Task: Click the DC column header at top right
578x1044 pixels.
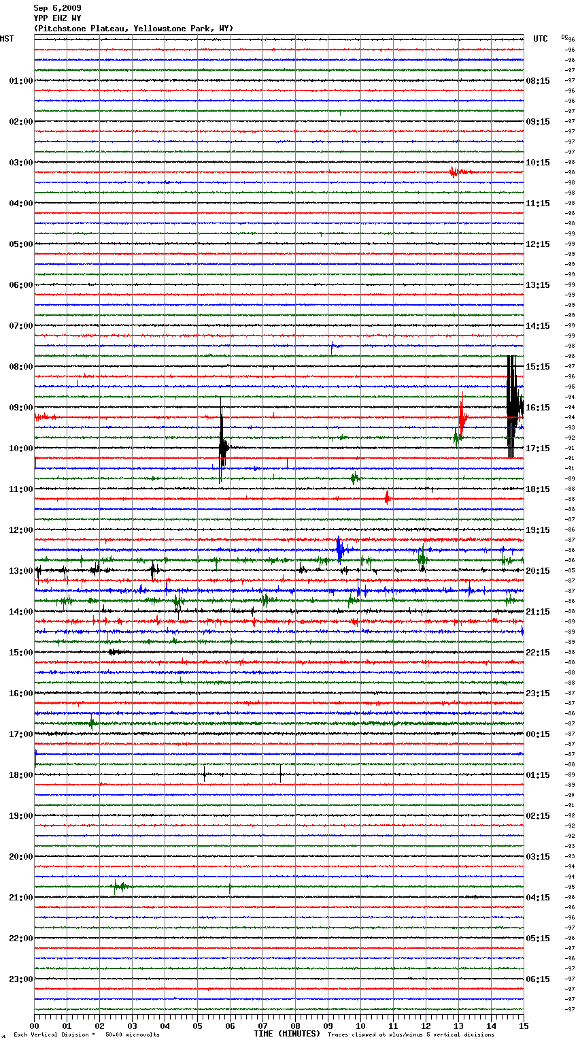Action: coord(564,36)
